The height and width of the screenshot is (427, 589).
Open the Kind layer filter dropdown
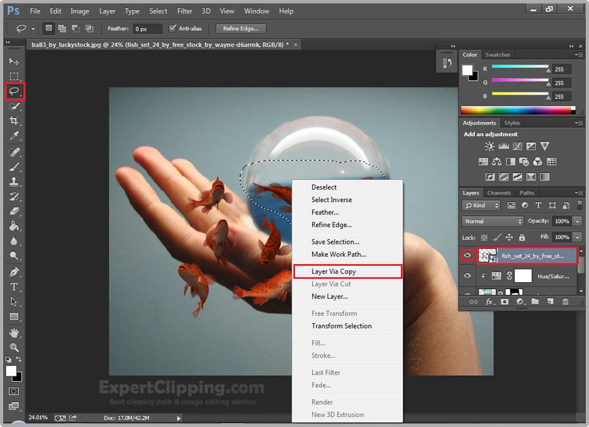pyautogui.click(x=482, y=205)
